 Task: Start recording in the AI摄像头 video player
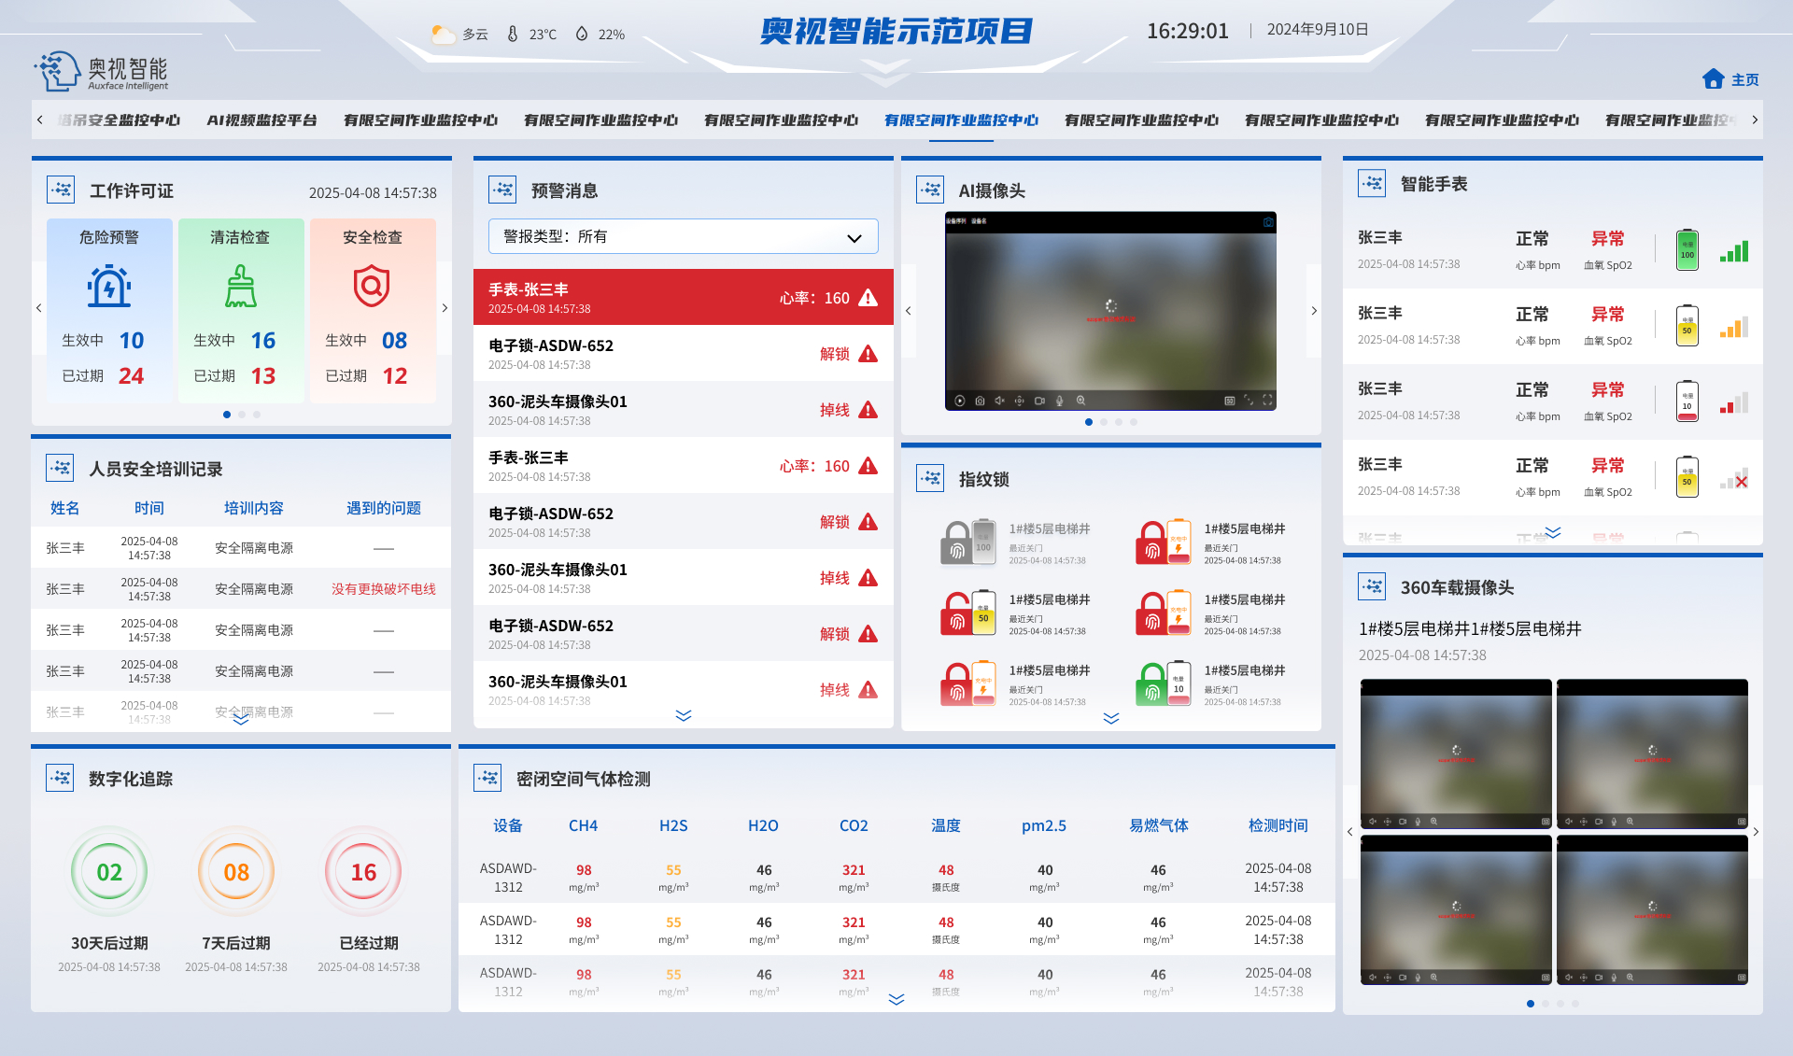point(1039,401)
